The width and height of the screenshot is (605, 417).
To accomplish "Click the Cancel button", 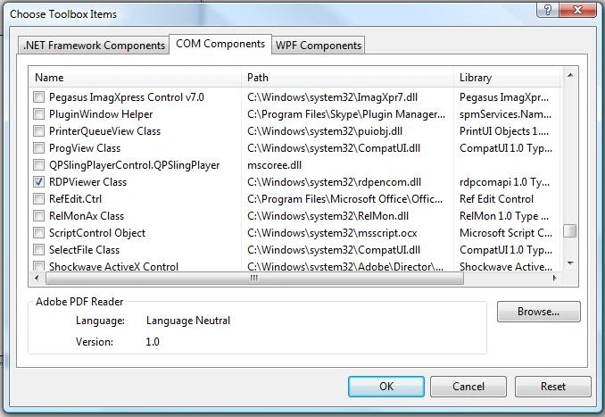I will [468, 387].
